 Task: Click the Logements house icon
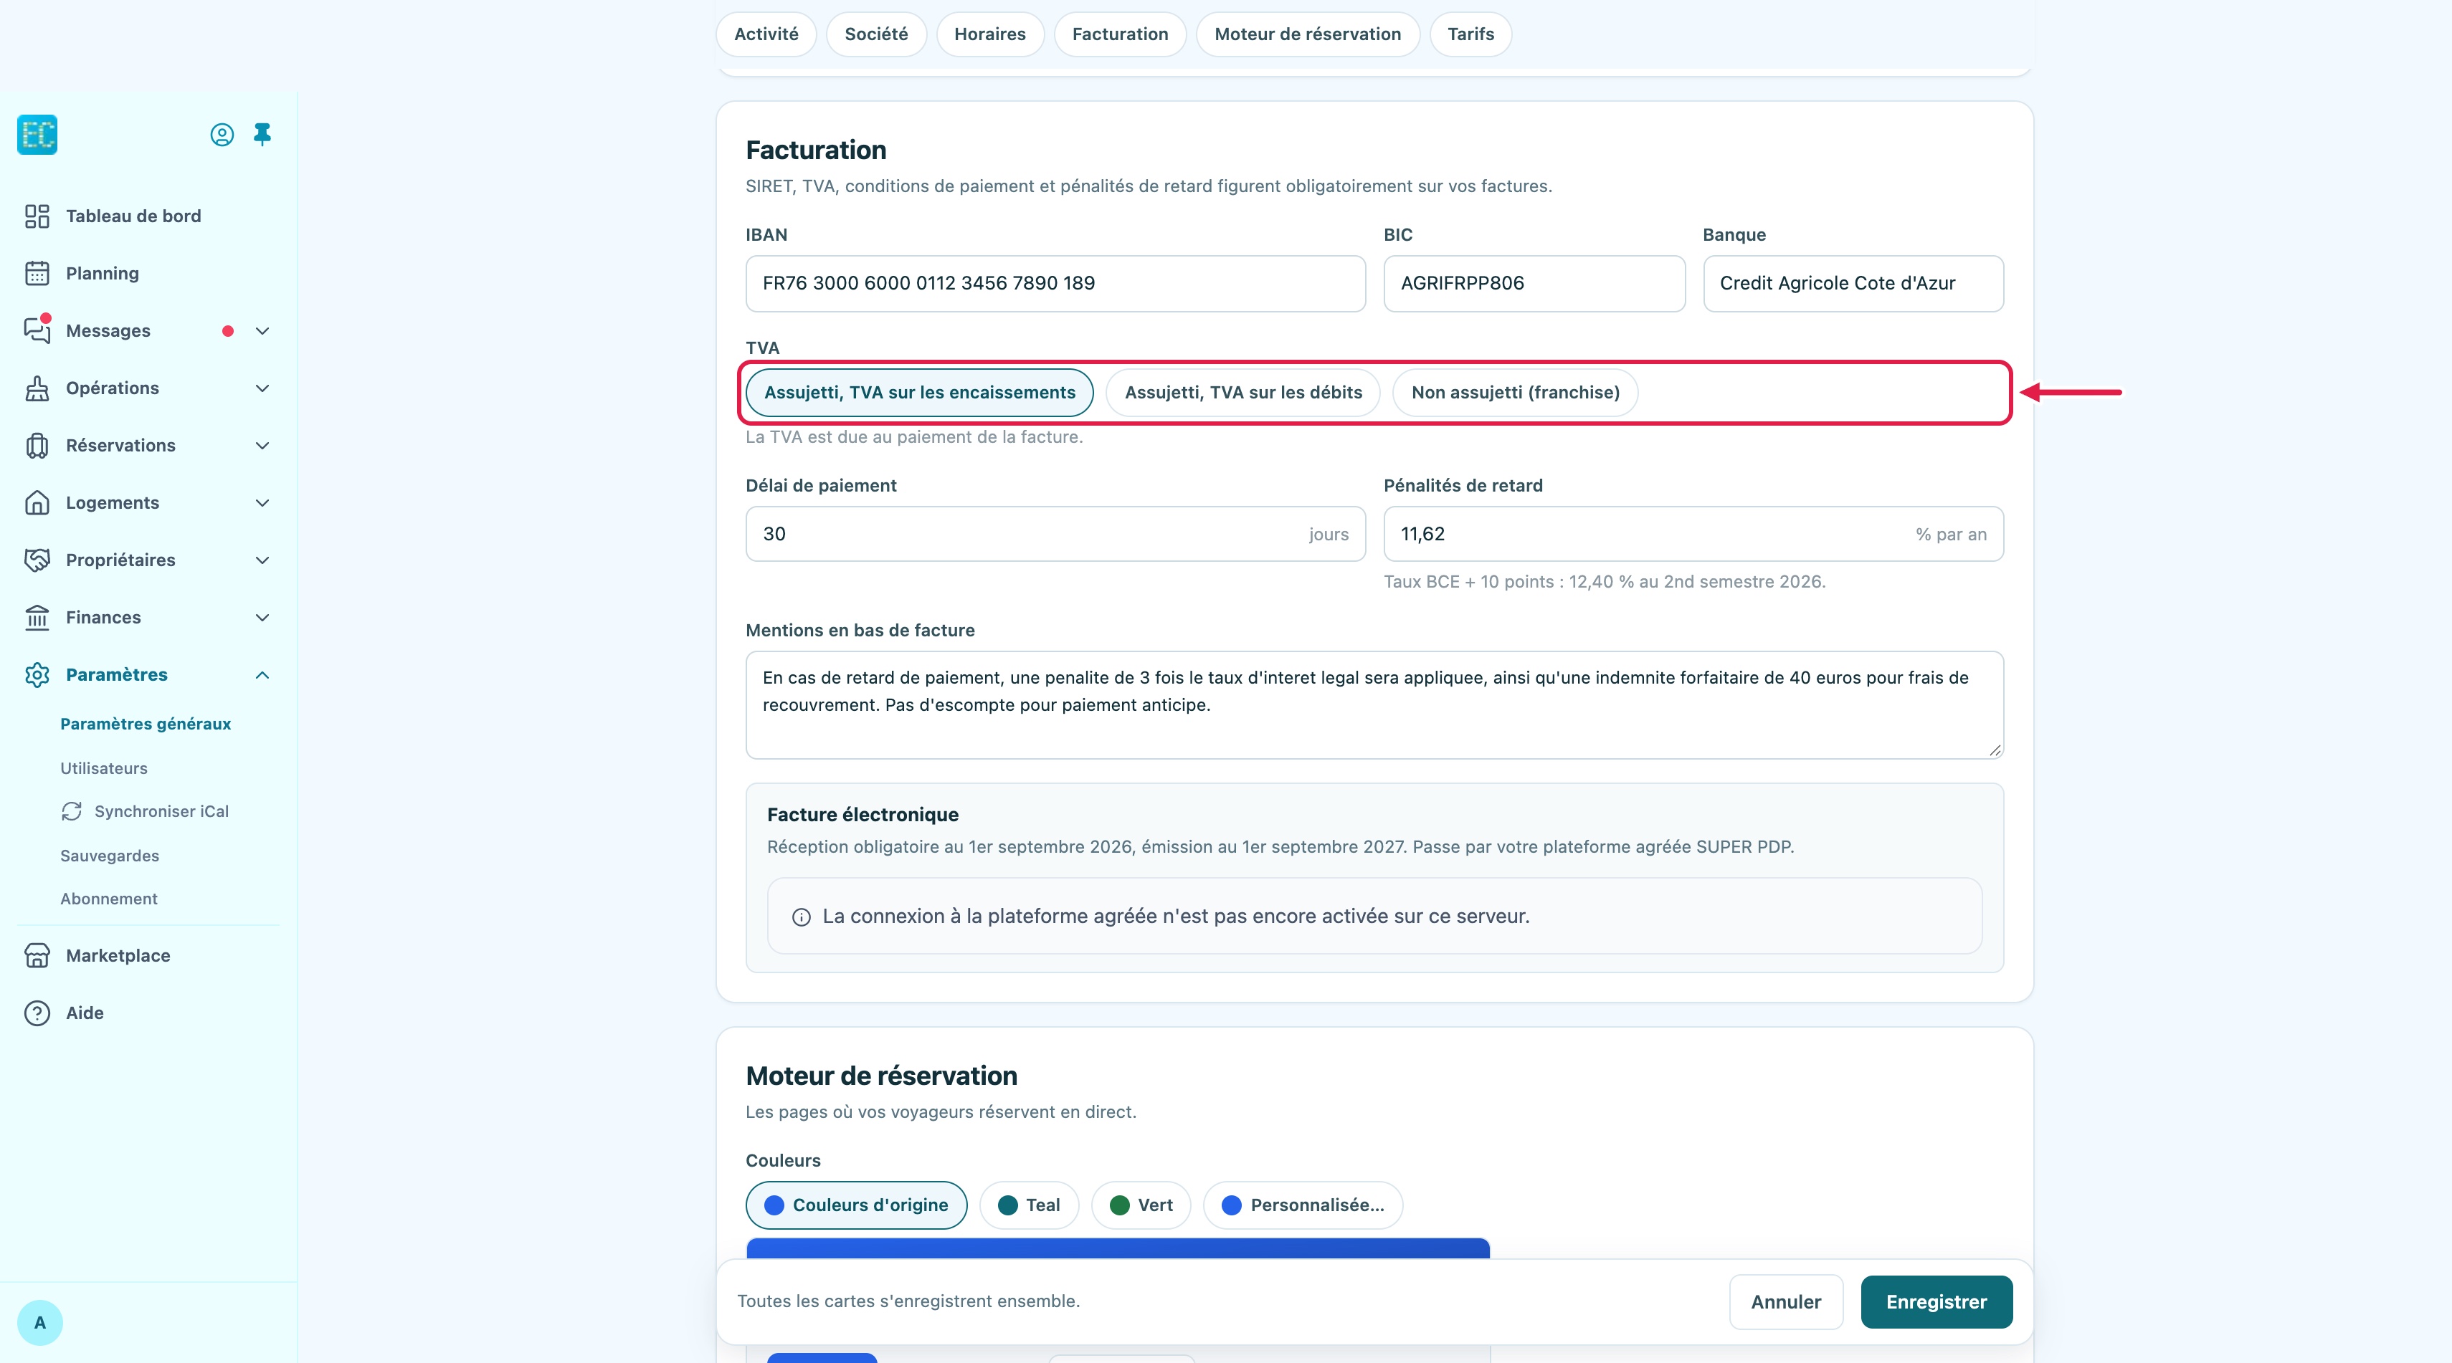pyautogui.click(x=37, y=502)
